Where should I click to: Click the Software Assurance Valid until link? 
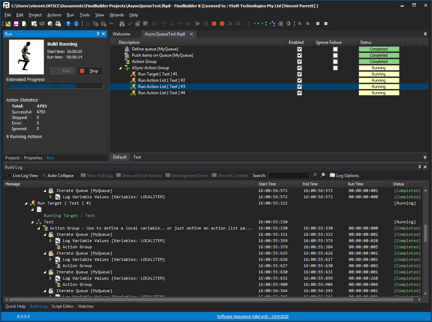click(253, 316)
